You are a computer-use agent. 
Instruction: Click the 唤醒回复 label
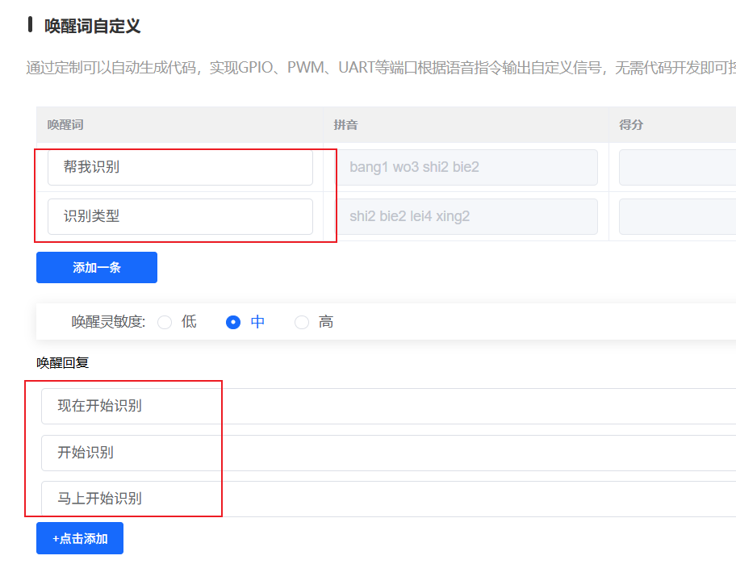pyautogui.click(x=62, y=363)
